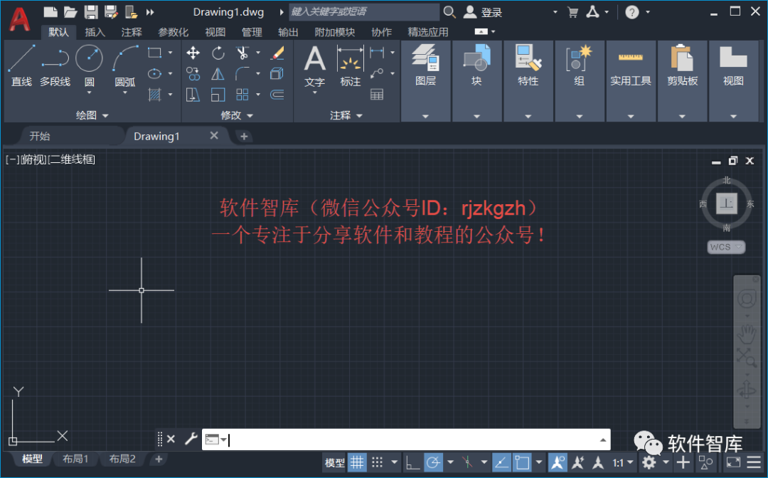Toggle 2D object snap in status bar

click(522, 462)
